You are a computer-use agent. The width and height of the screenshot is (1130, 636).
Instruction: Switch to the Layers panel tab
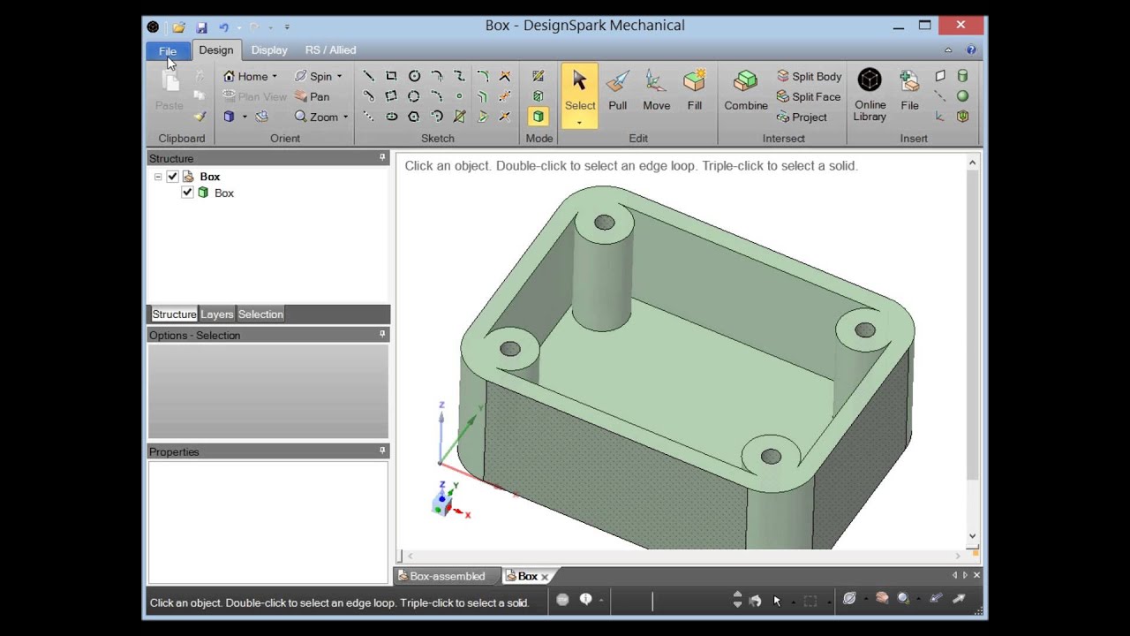217,314
